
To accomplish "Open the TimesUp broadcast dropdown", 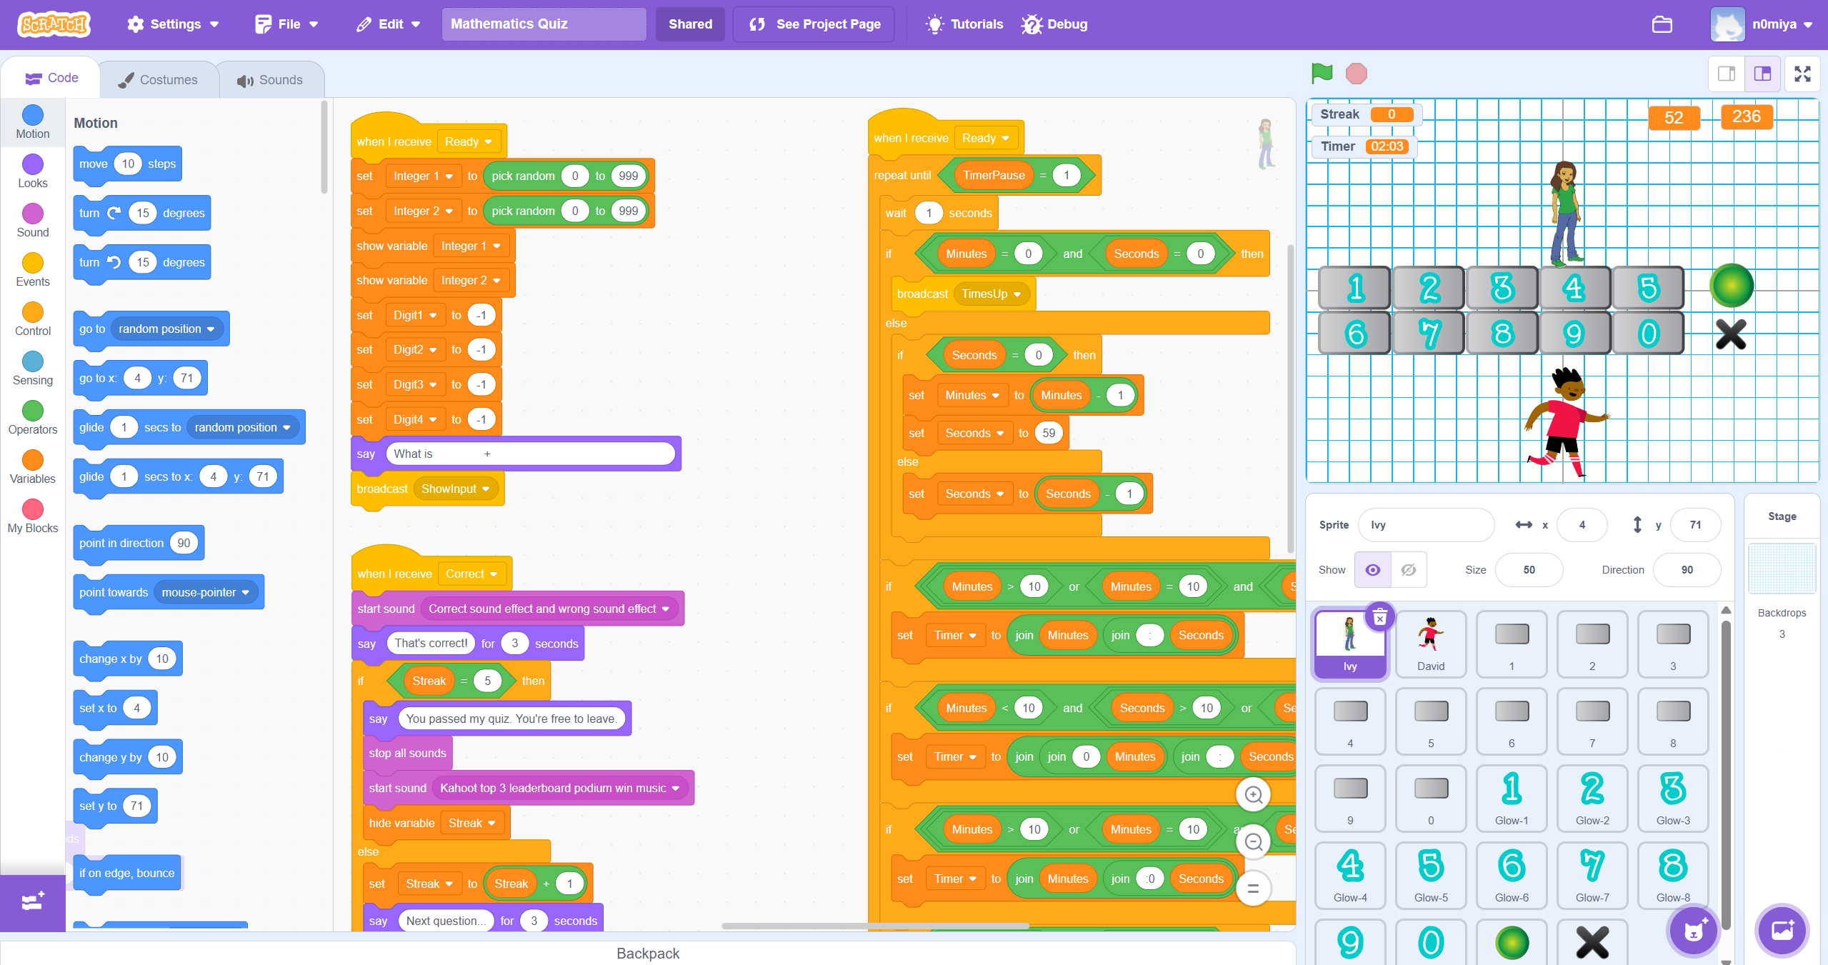I will point(992,294).
